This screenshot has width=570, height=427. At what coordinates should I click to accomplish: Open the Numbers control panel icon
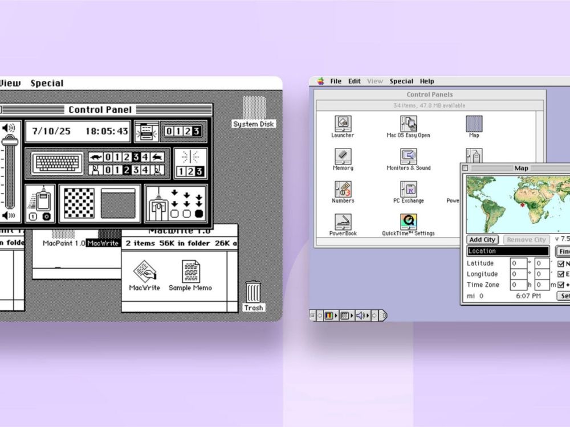(343, 189)
